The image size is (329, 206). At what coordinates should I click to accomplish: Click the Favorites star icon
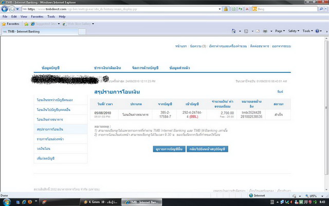[10, 24]
